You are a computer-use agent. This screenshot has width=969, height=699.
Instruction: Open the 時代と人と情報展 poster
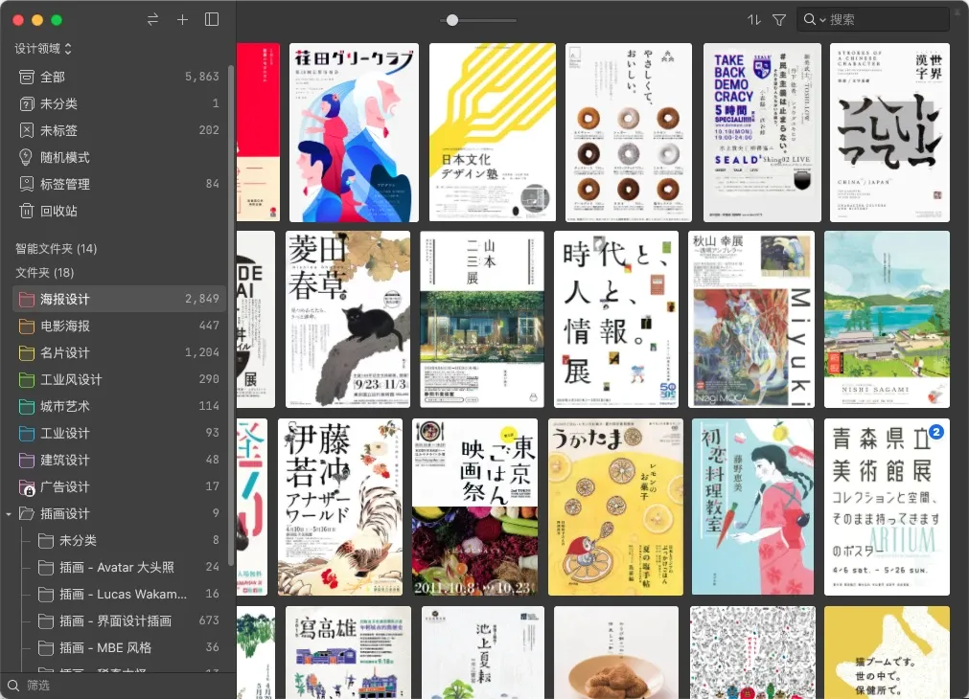tap(616, 319)
